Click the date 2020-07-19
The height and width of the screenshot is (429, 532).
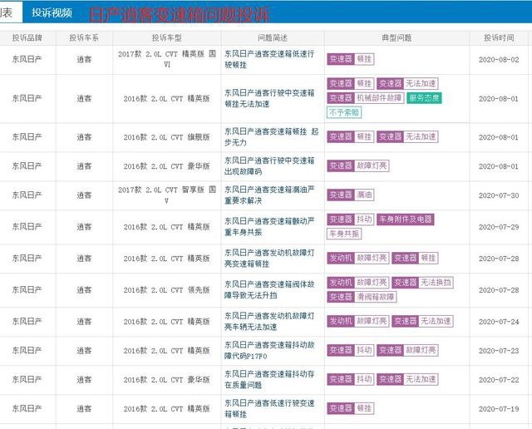pos(499,409)
